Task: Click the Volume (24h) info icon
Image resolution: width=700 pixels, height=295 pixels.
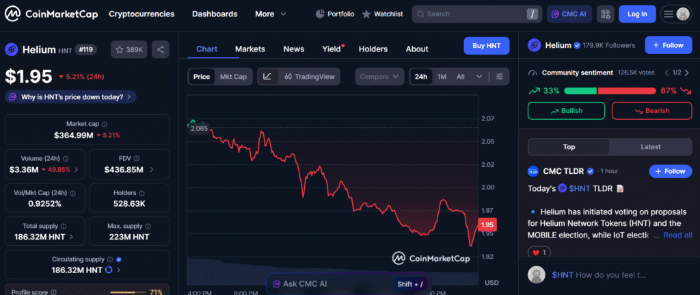Action: pyautogui.click(x=66, y=159)
